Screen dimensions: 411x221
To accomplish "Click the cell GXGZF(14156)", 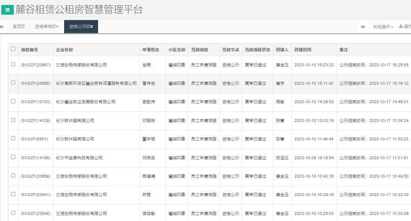I will (36, 158).
